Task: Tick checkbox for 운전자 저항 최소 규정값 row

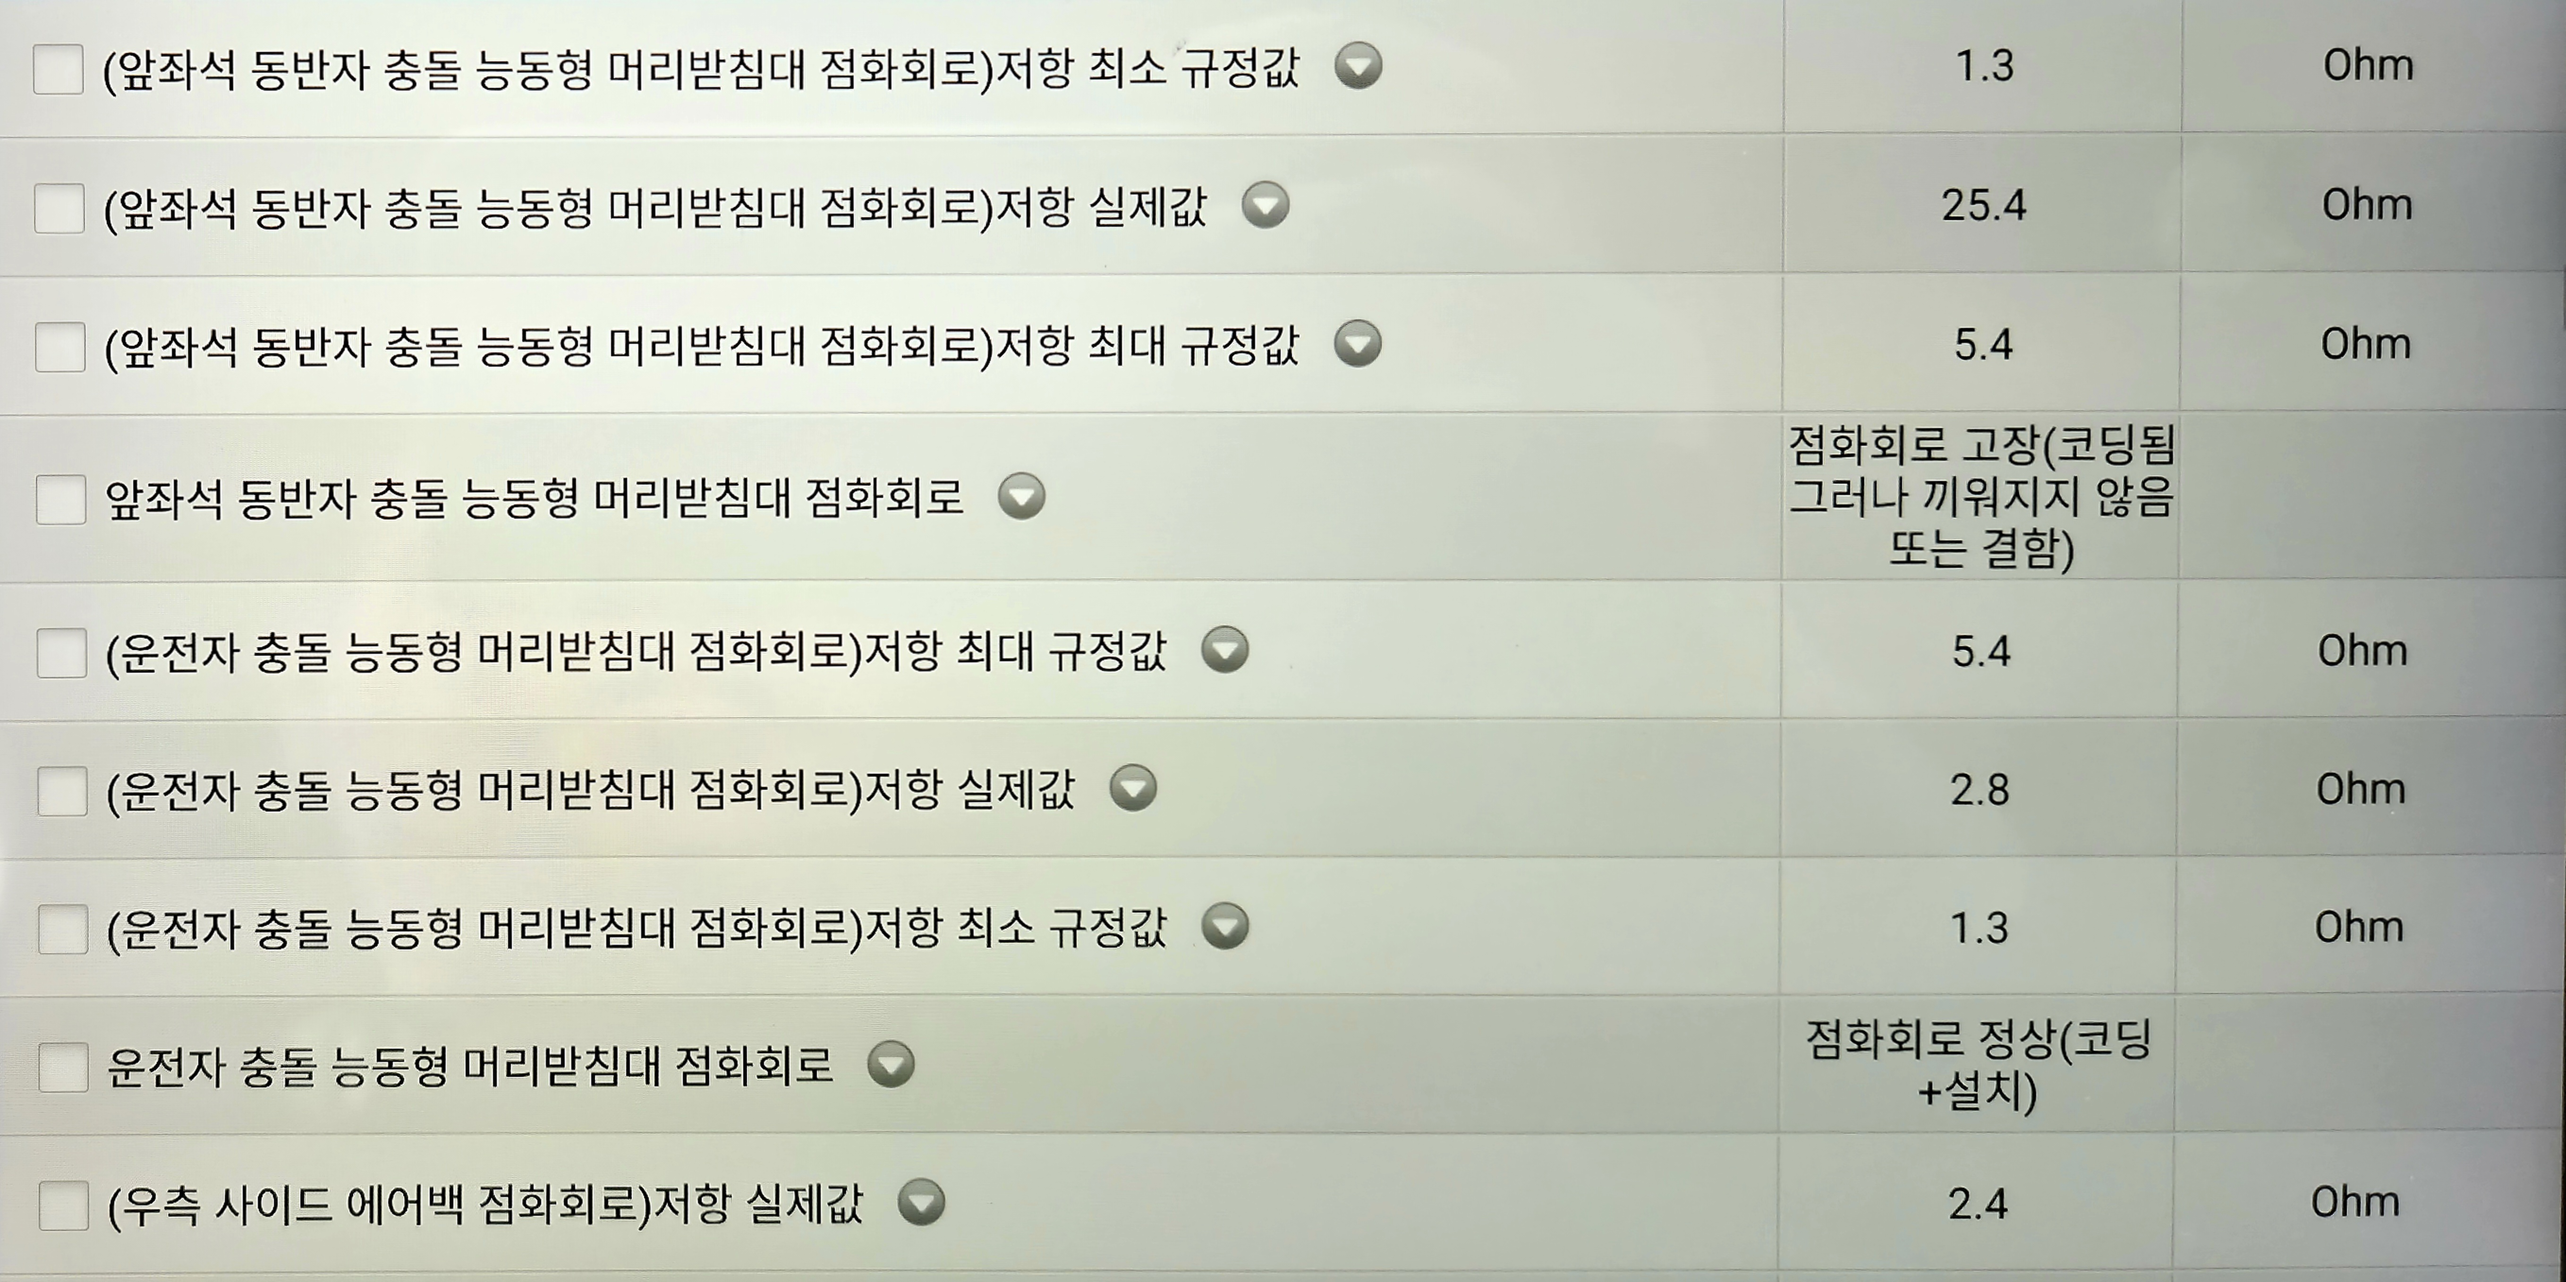Action: click(63, 928)
